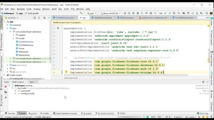Collapse the java folder
Image resolution: width=214 pixels, height=120 pixels.
tap(8, 28)
